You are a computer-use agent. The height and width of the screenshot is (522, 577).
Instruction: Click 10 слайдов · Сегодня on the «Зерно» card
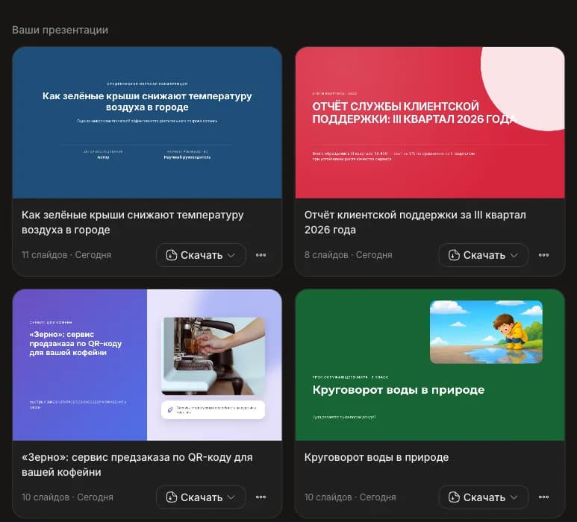(x=67, y=497)
